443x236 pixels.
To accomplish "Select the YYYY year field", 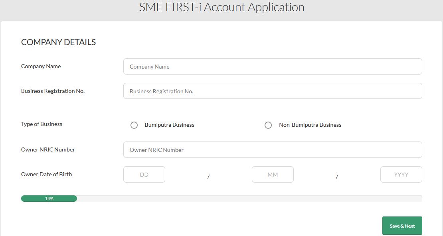I will pos(401,175).
